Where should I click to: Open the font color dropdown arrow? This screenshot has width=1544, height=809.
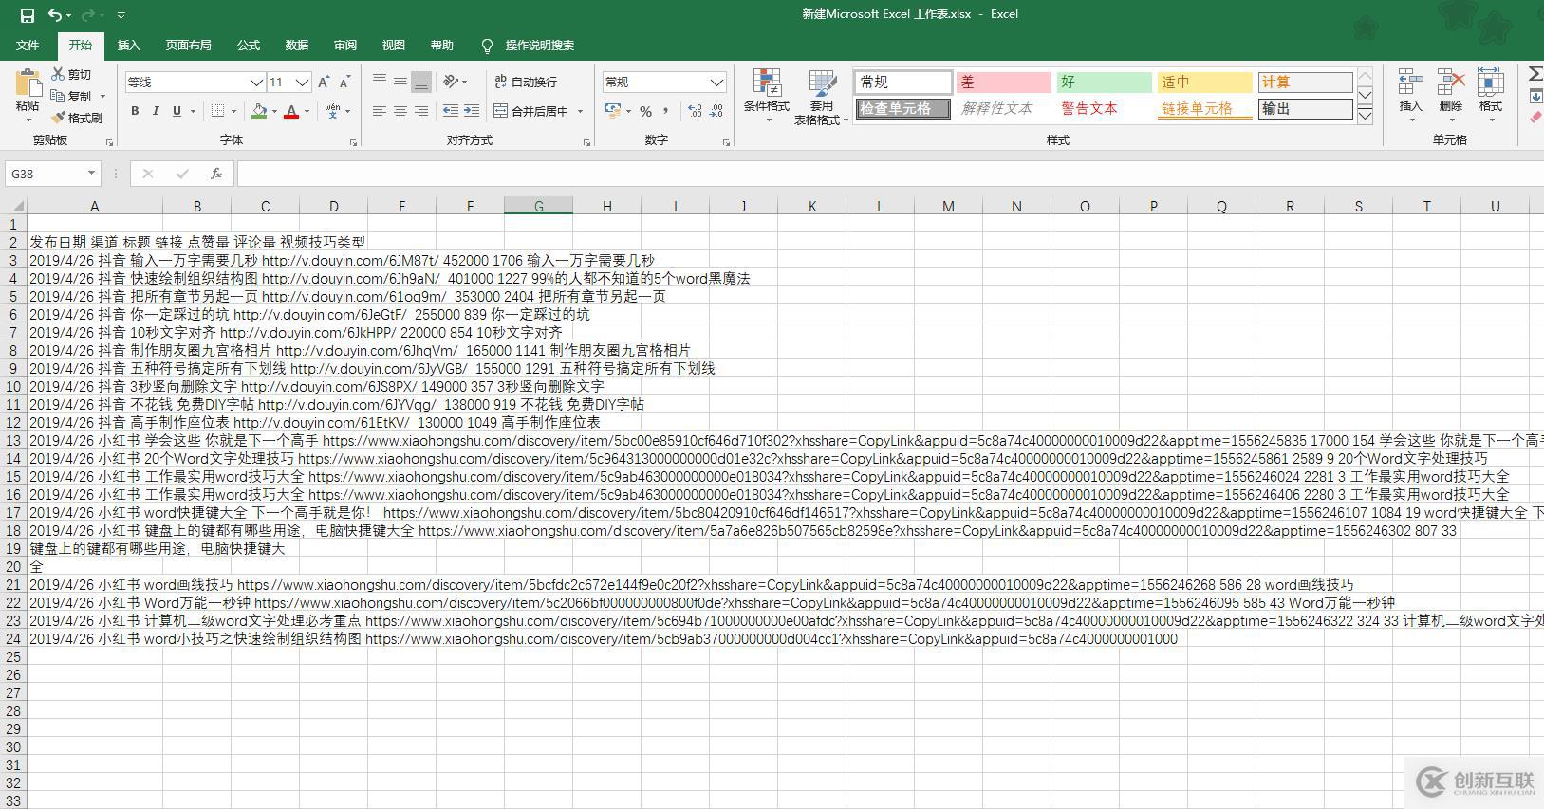pos(307,112)
